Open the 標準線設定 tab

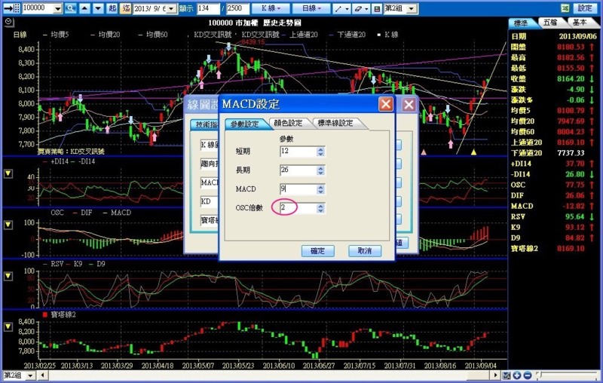click(x=335, y=124)
